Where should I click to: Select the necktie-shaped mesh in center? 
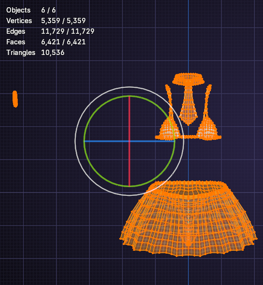click(x=188, y=106)
